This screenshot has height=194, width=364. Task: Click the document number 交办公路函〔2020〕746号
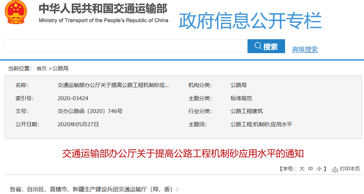click(x=90, y=111)
